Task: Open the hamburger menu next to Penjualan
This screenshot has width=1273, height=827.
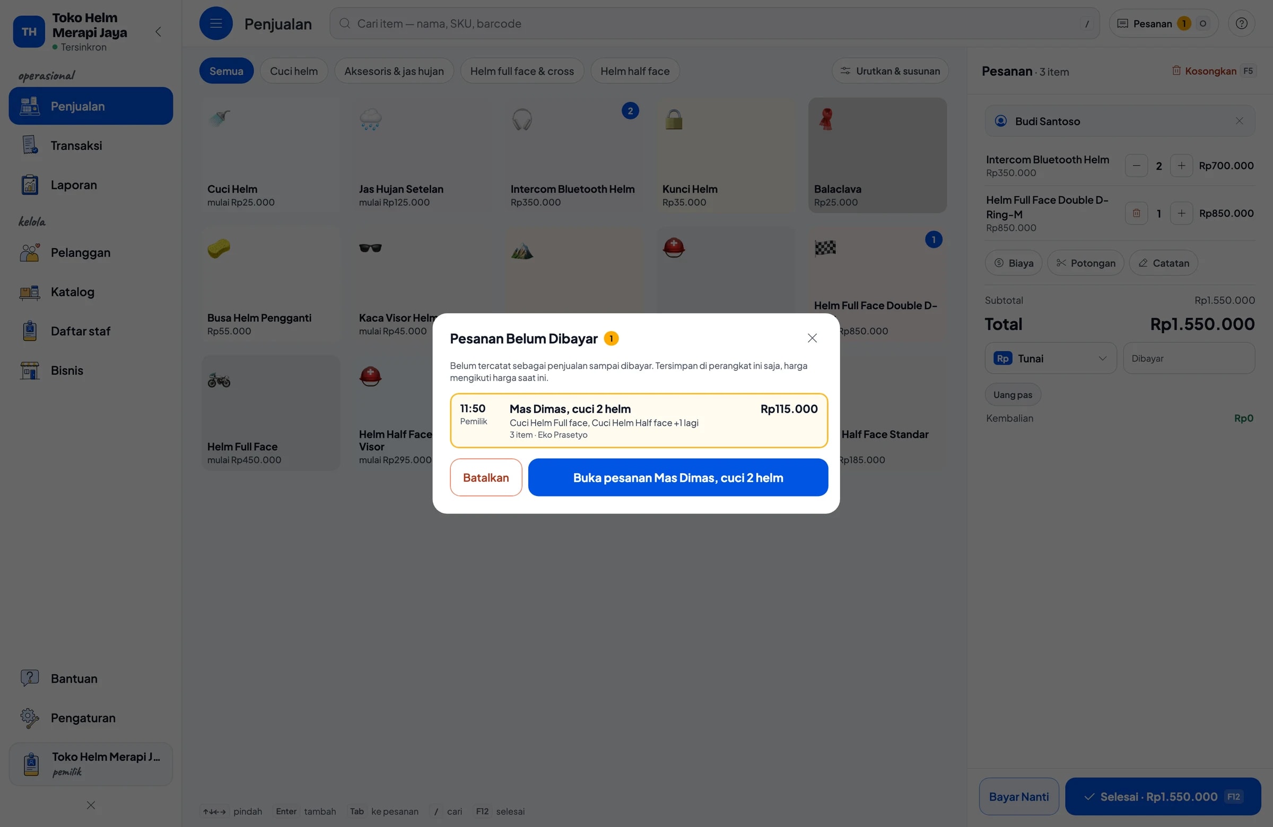Action: (x=215, y=23)
